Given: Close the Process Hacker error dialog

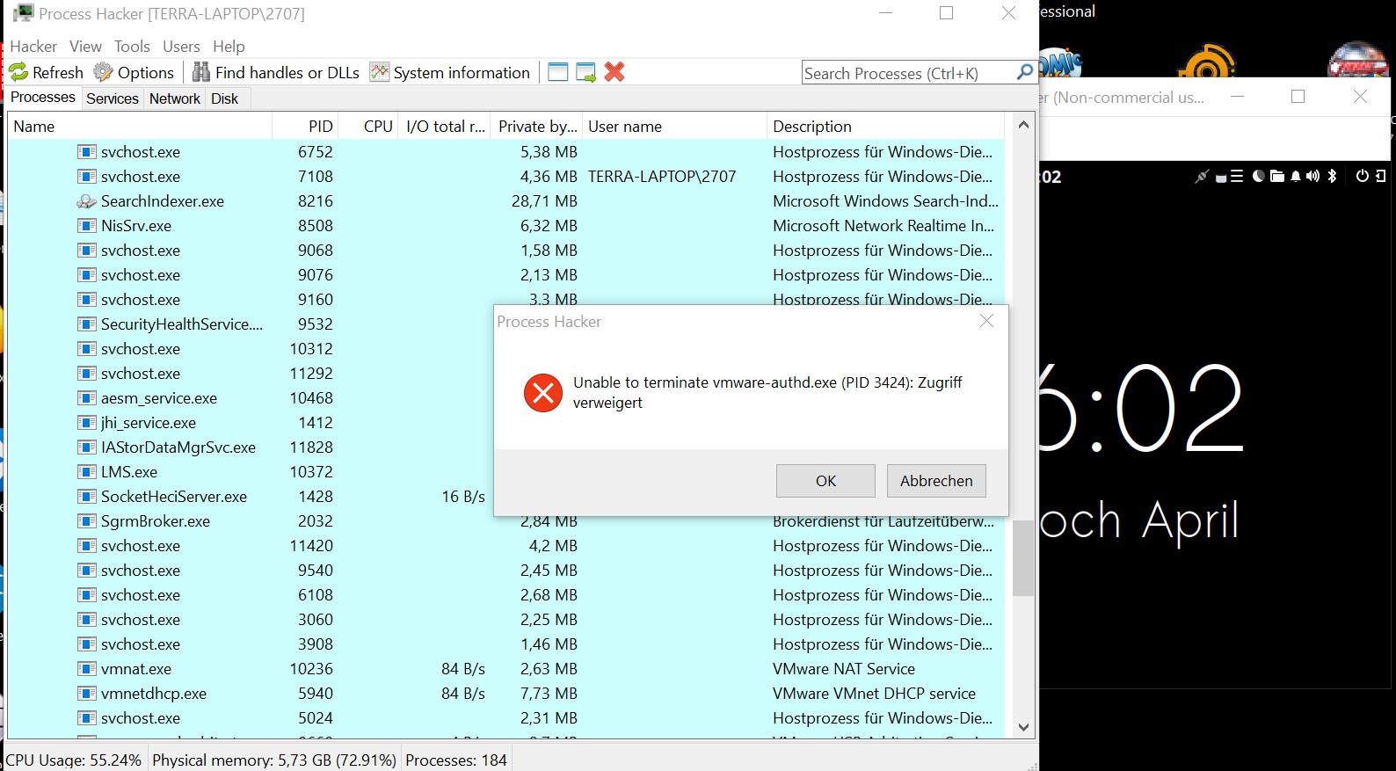Looking at the screenshot, I should (x=986, y=321).
